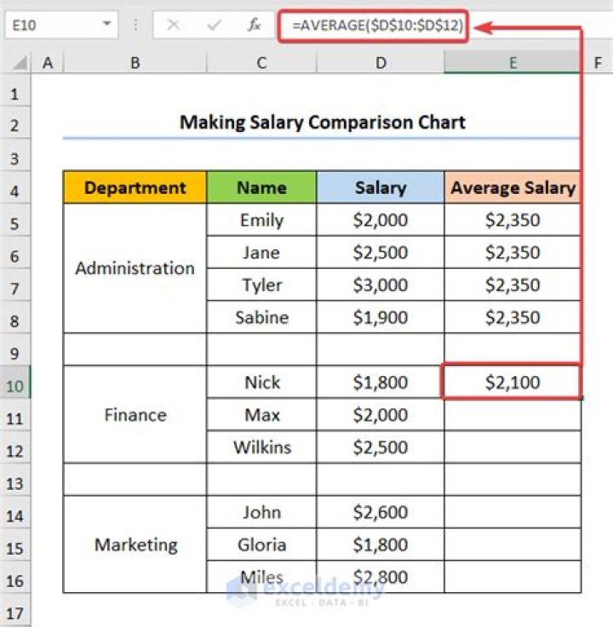Click the Cancel (X) formula bar icon

point(174,26)
